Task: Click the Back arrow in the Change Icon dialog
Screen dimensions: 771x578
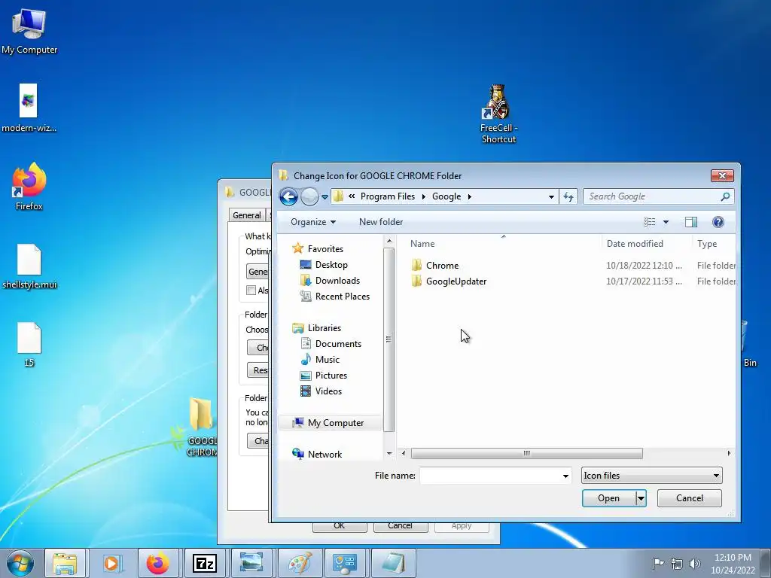Action: 288,196
